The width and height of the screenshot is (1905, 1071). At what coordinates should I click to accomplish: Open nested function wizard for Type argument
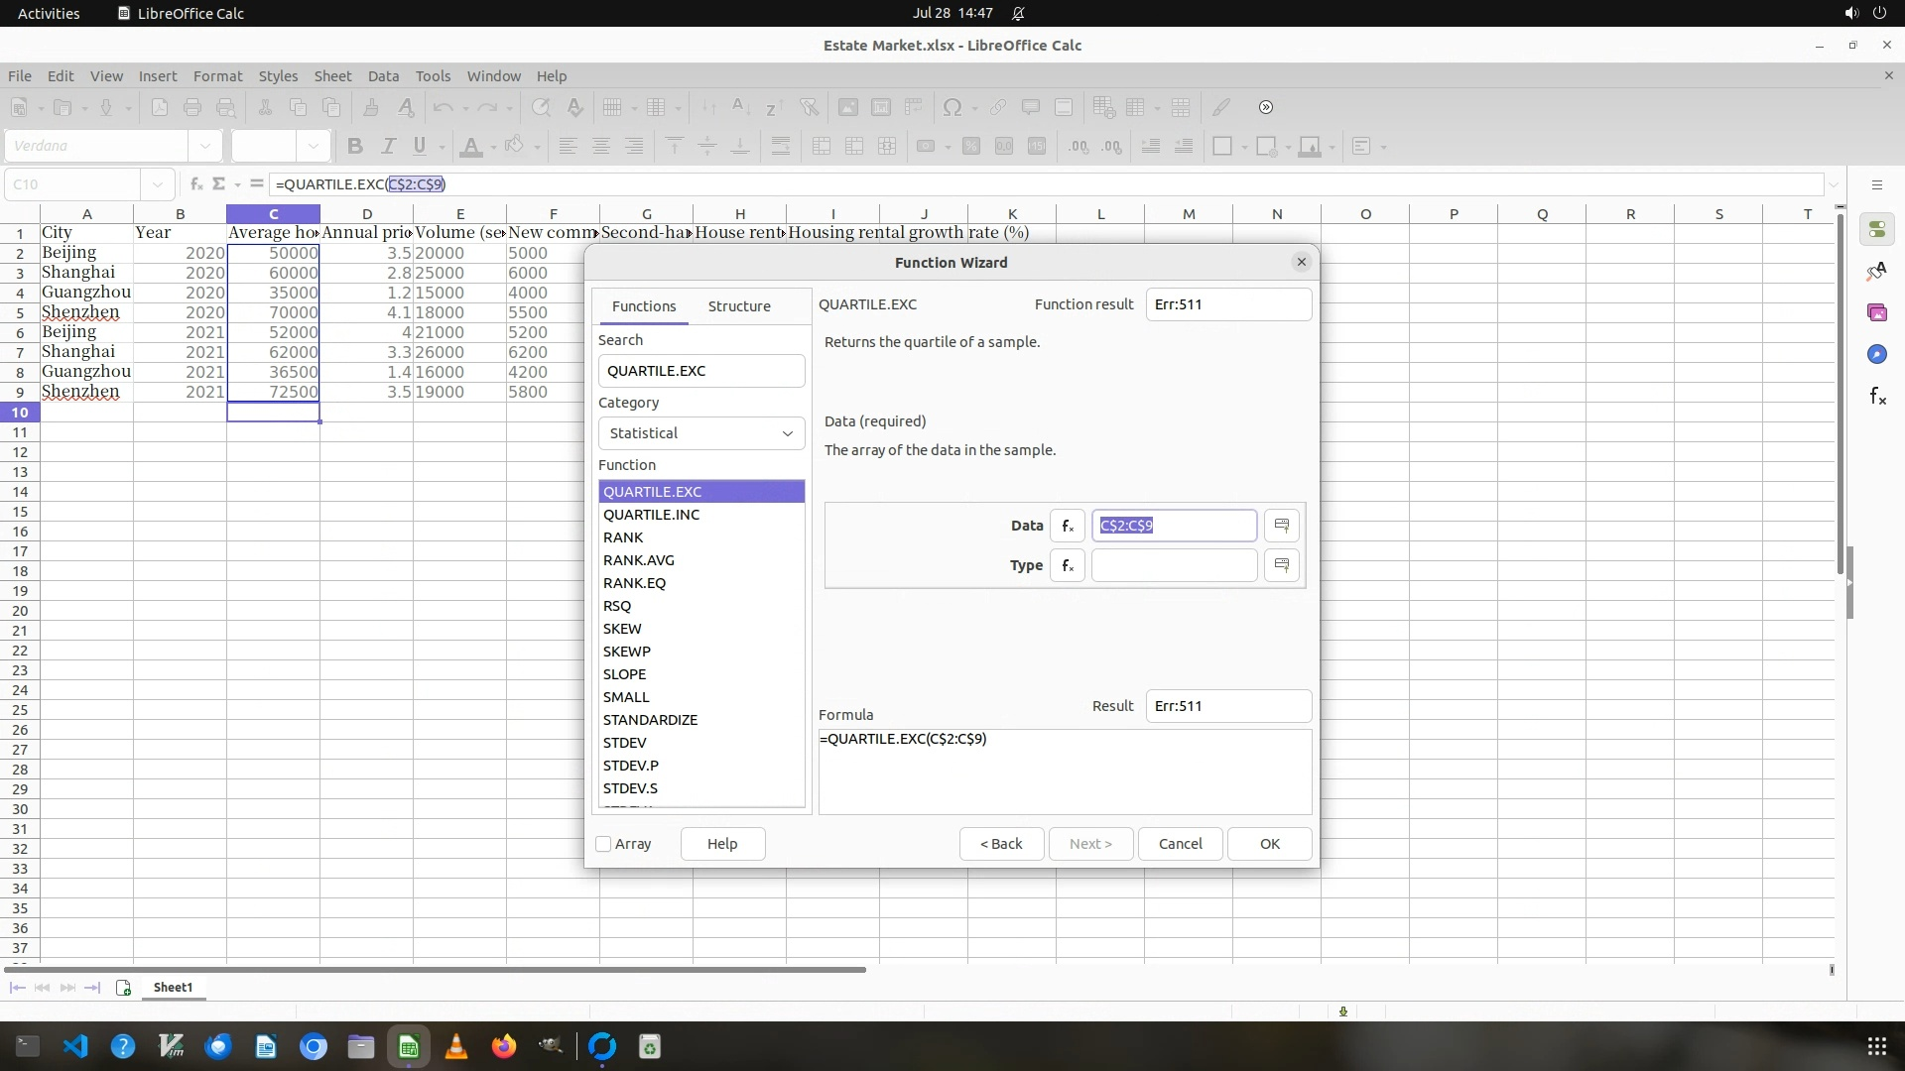coord(1067,565)
